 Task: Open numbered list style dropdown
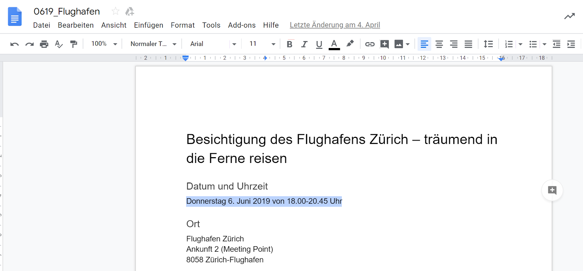[520, 44]
